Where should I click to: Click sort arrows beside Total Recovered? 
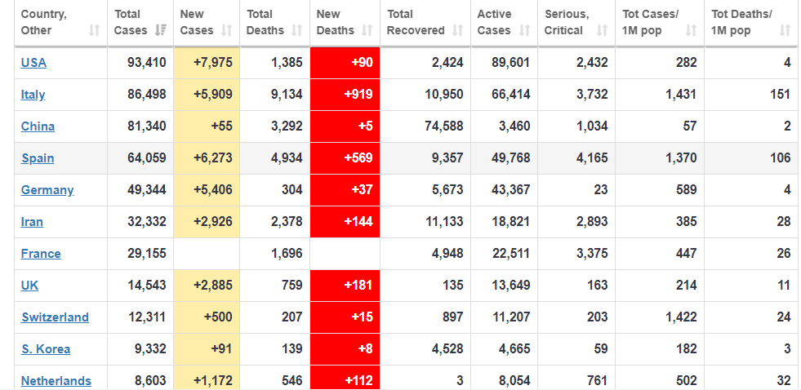coord(458,30)
